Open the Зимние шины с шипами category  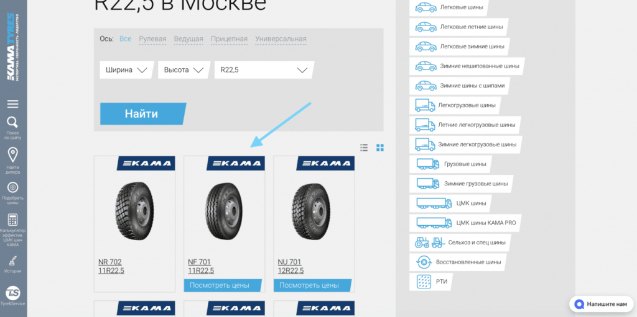460,86
